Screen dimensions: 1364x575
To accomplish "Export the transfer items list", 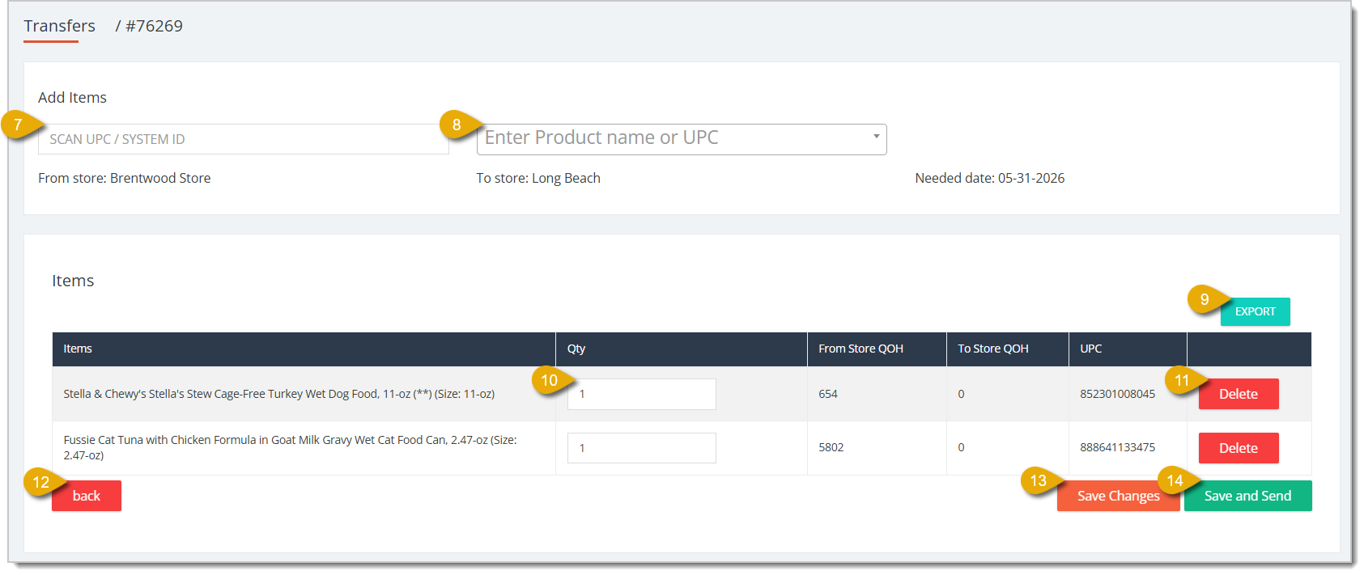I will [1255, 311].
